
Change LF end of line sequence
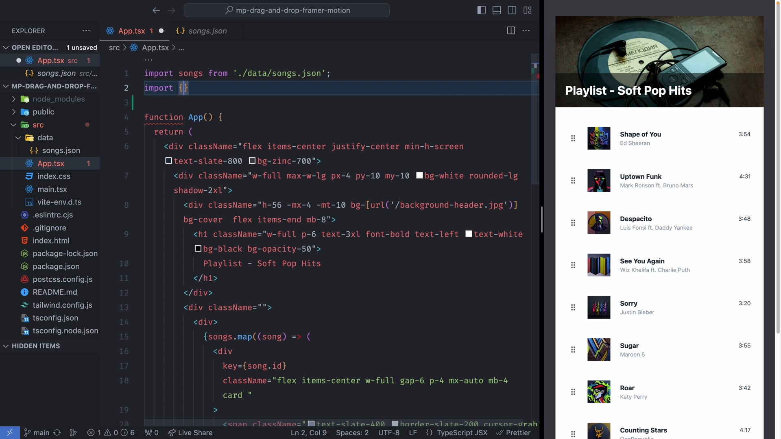coord(413,432)
